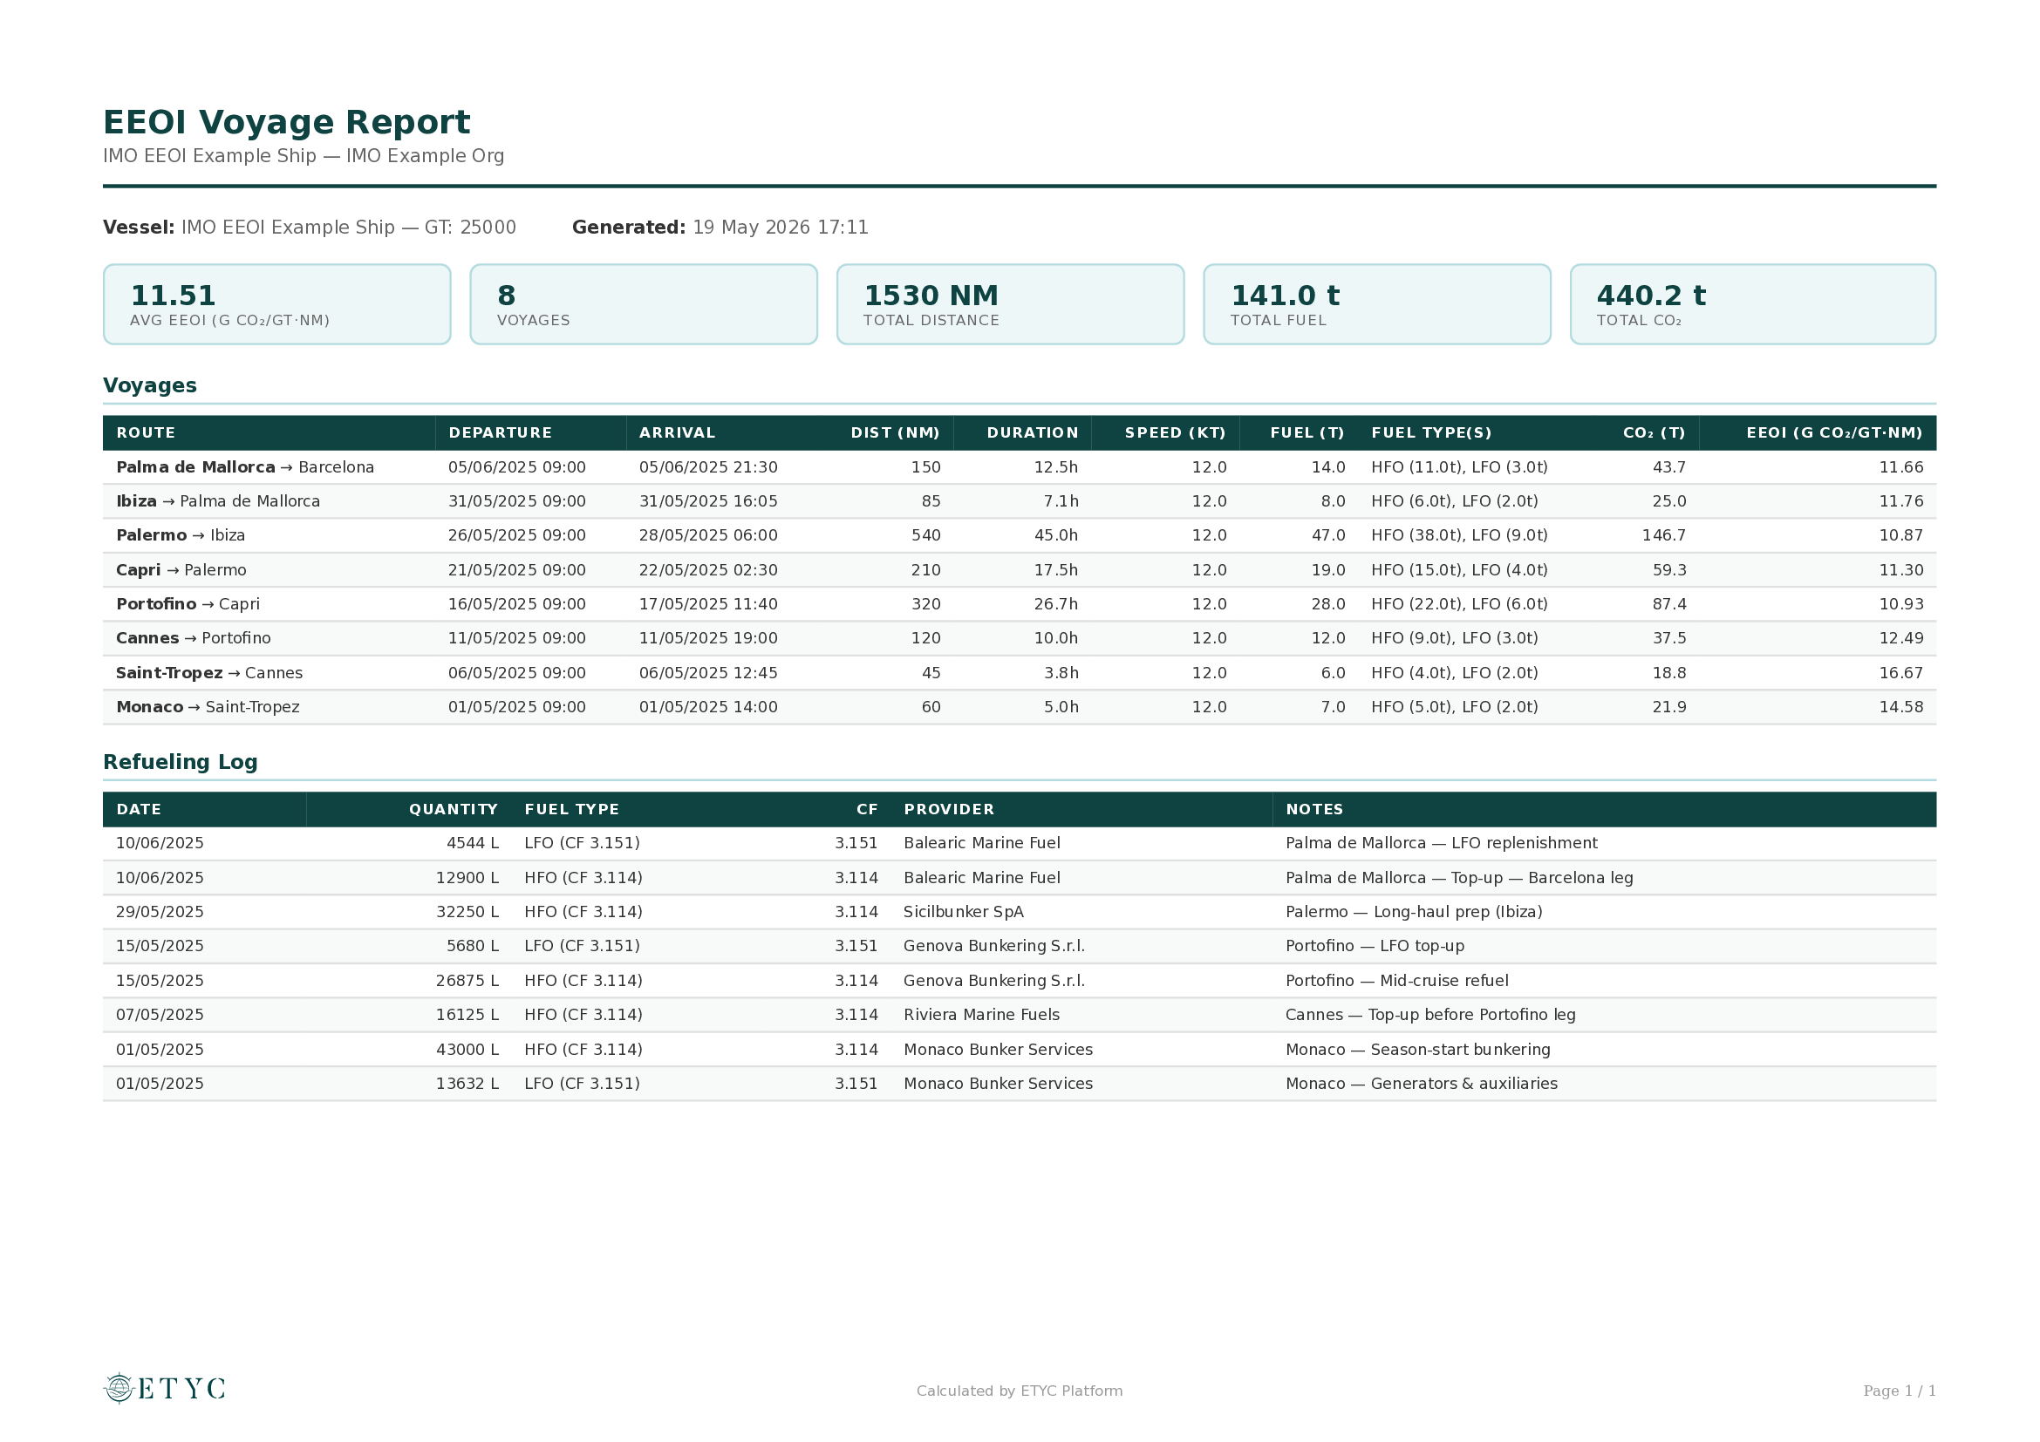Screen dimensions: 2040x1442
Task: Select the Palermo → Ibiza route
Action: (181, 535)
